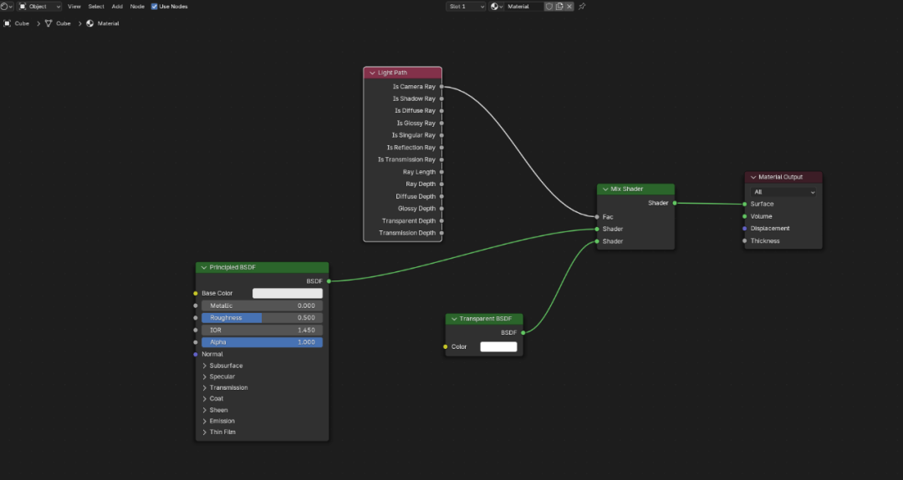Click the Transmission Depth output socket
Viewport: 903px width, 480px height.
tap(441, 233)
